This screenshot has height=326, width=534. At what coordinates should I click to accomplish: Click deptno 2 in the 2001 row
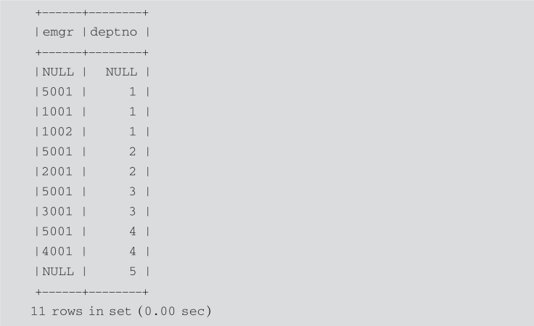tap(133, 171)
